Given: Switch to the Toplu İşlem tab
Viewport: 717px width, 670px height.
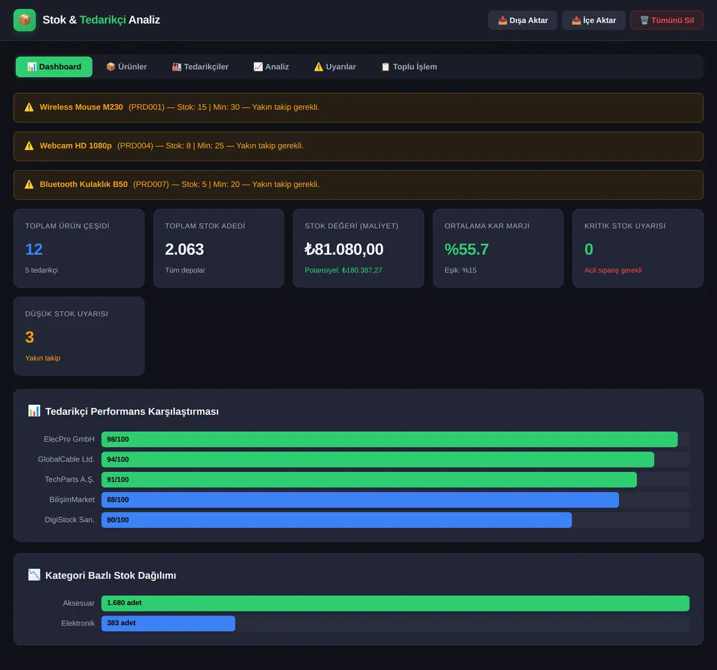Looking at the screenshot, I should [409, 67].
